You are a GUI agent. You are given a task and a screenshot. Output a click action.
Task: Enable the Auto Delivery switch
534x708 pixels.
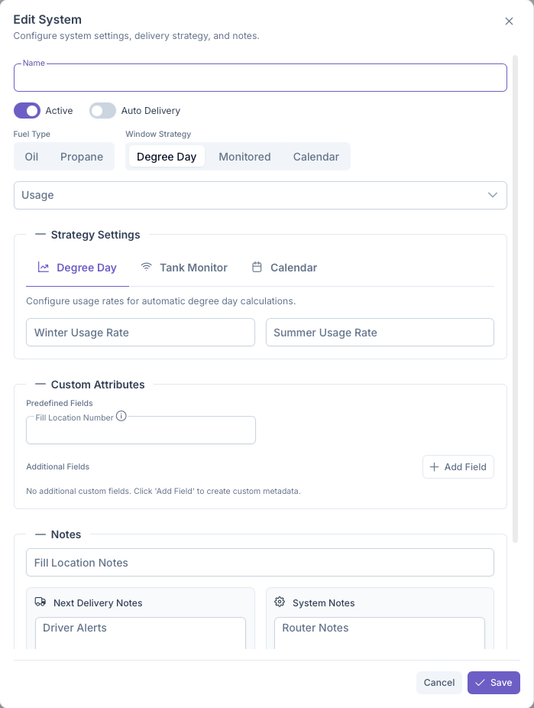pos(102,111)
